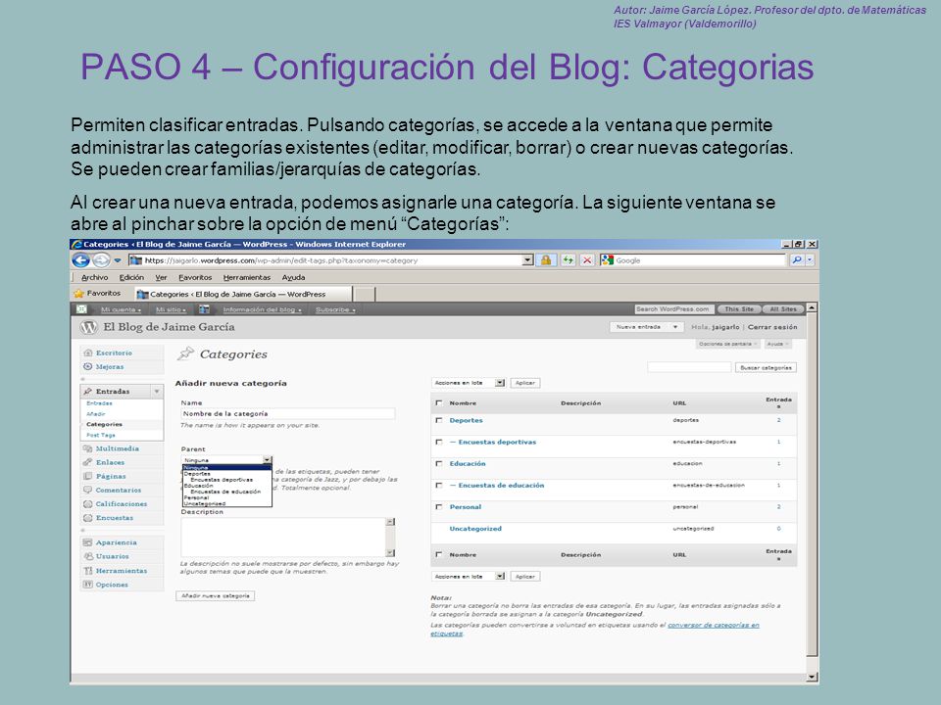
Task: Click the Buscar categorías button
Action: (766, 367)
